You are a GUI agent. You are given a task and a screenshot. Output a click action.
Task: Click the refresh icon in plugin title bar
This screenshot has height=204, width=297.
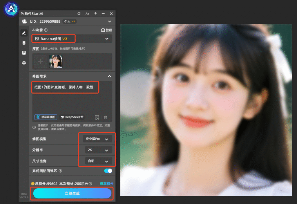(x=79, y=14)
